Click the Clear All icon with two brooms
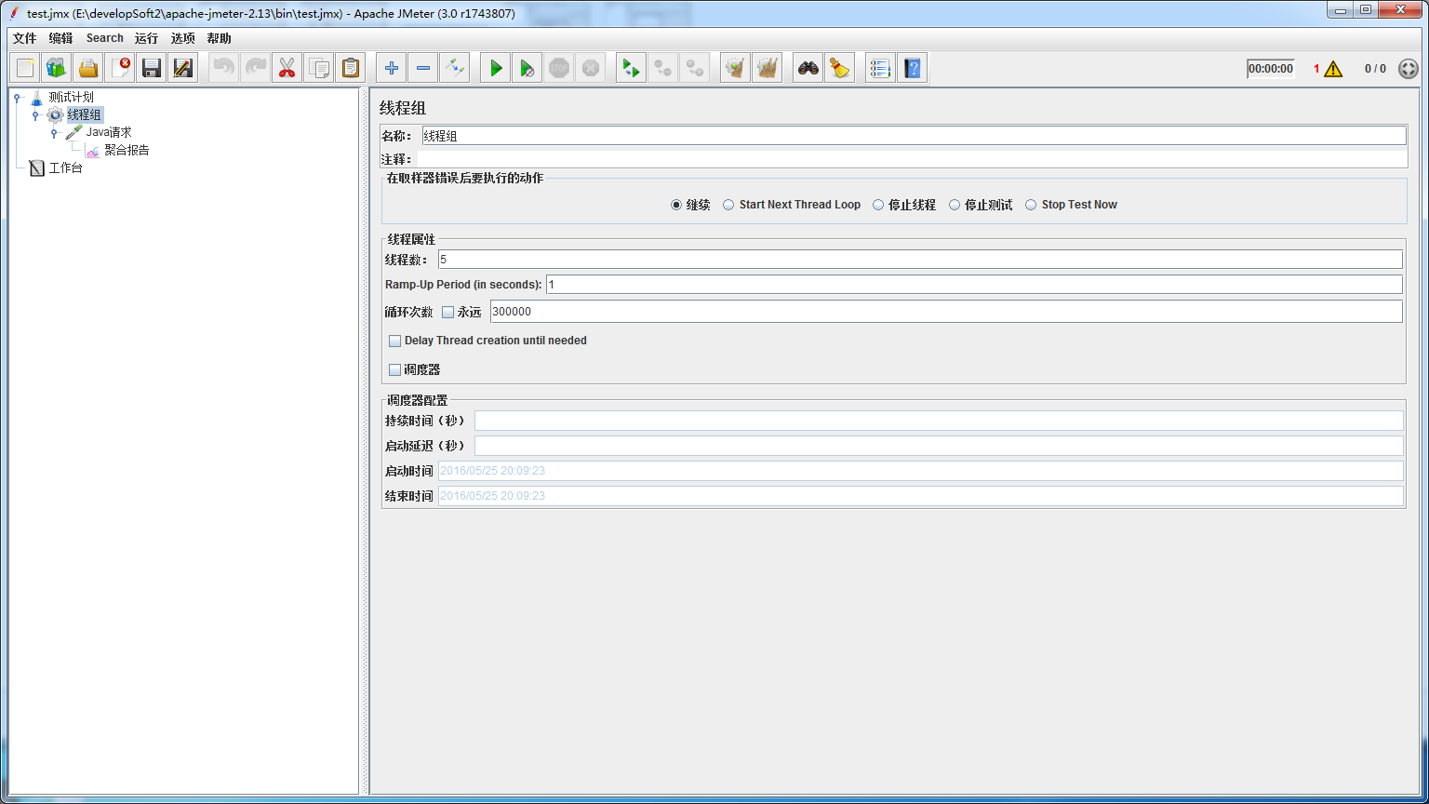 [x=768, y=68]
